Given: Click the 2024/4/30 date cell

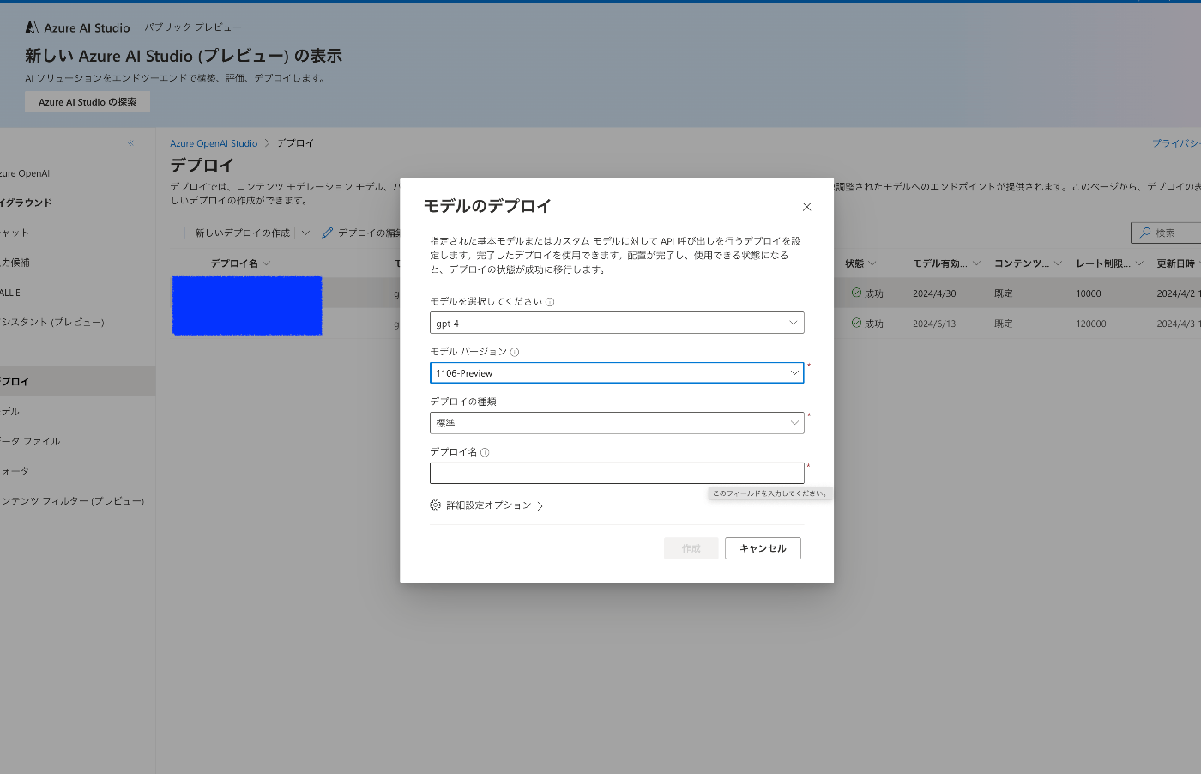Looking at the screenshot, I should (934, 293).
